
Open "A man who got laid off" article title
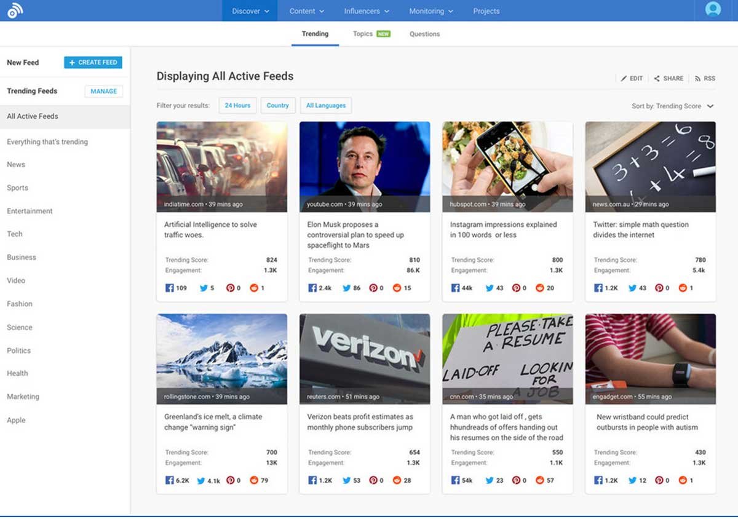point(507,427)
